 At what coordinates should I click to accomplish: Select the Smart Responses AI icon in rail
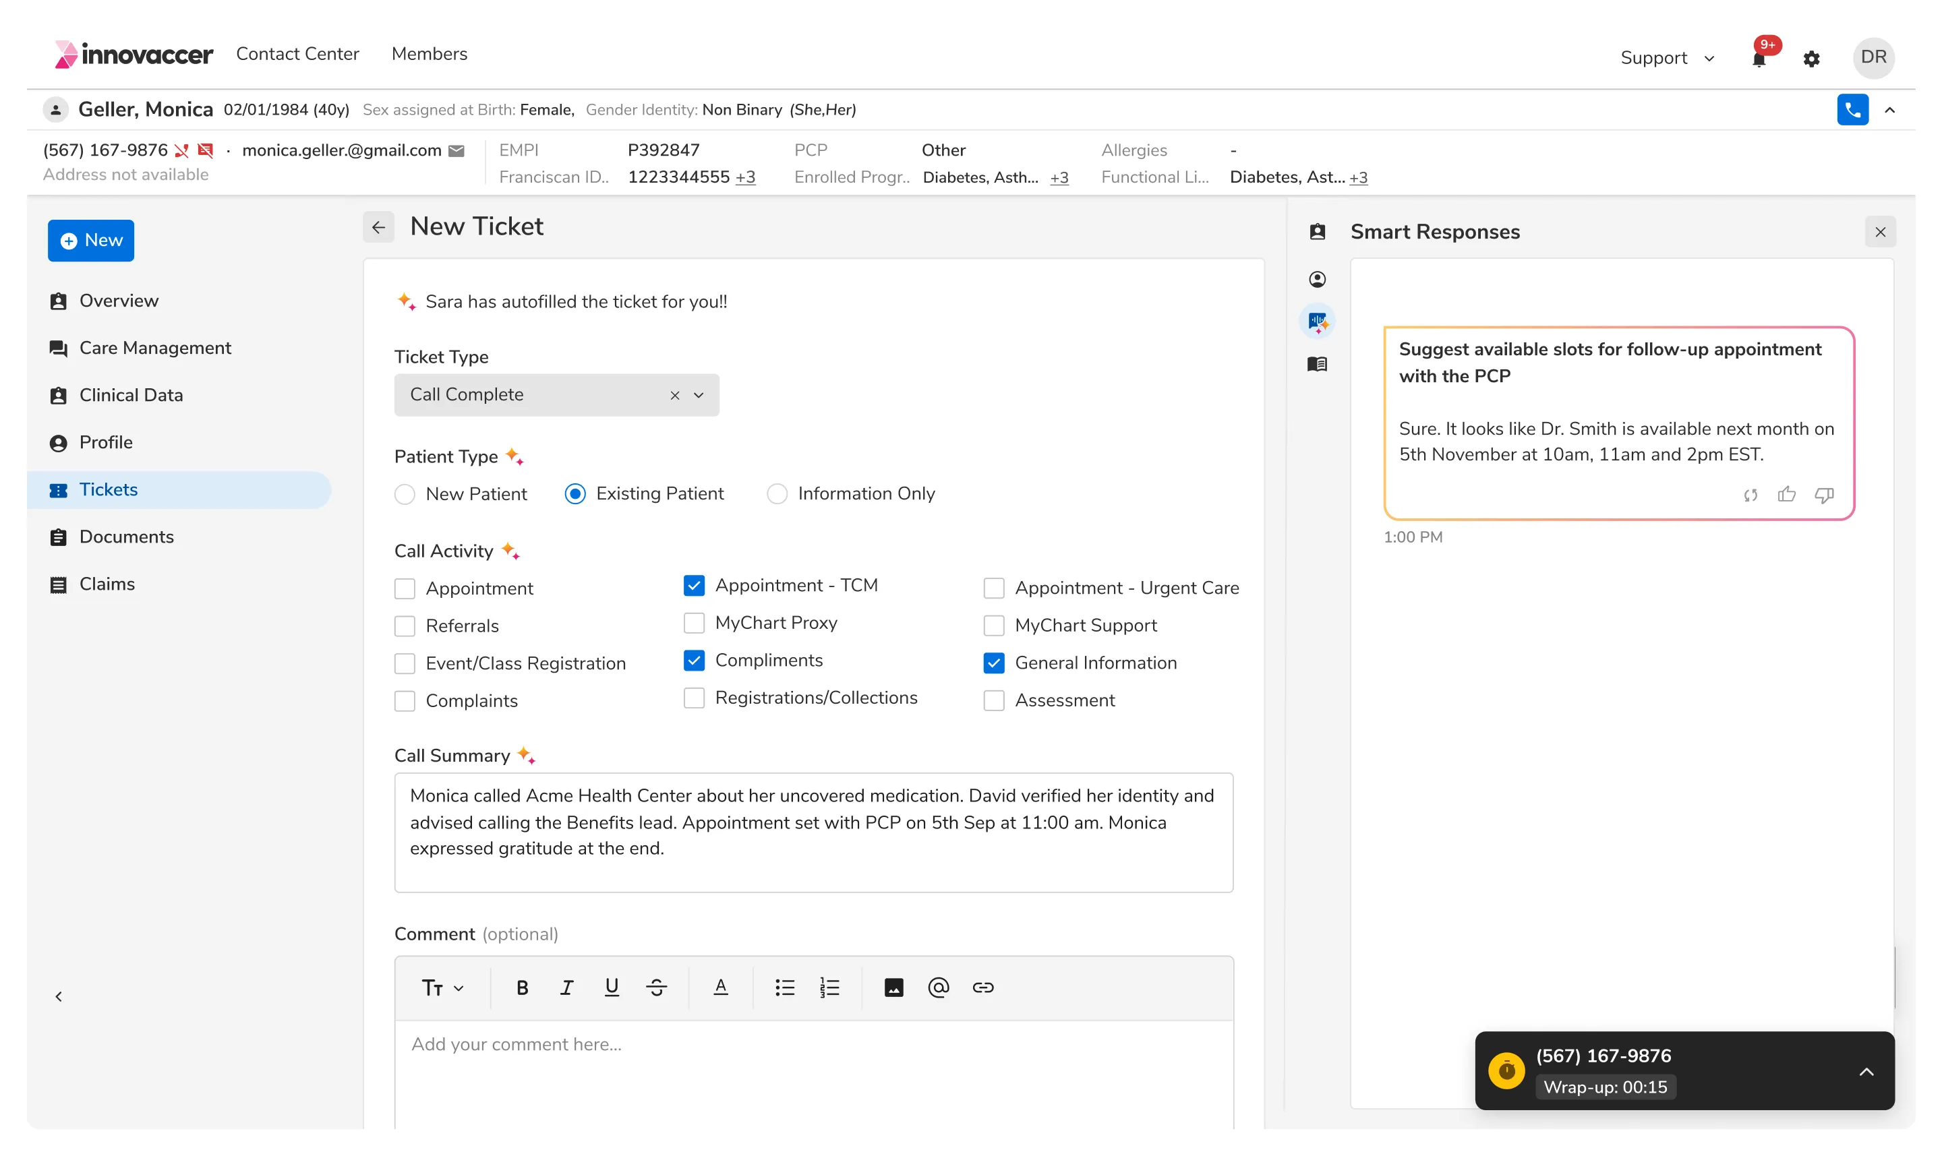coord(1317,321)
